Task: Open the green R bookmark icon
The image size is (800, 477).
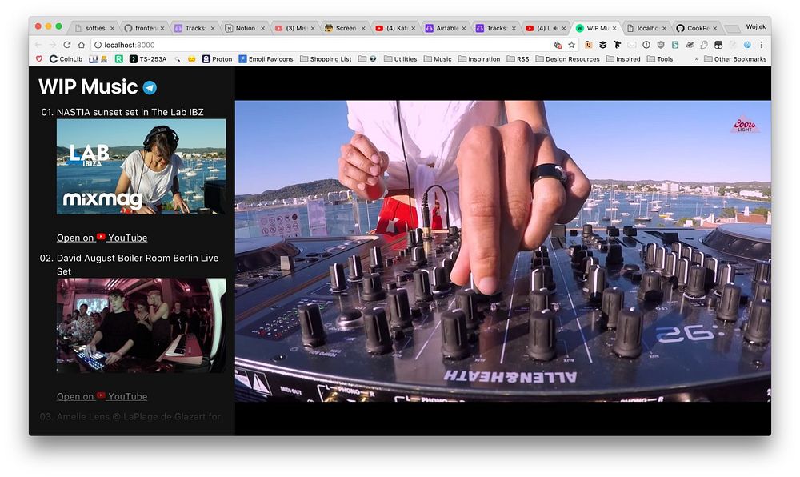Action: (118, 59)
